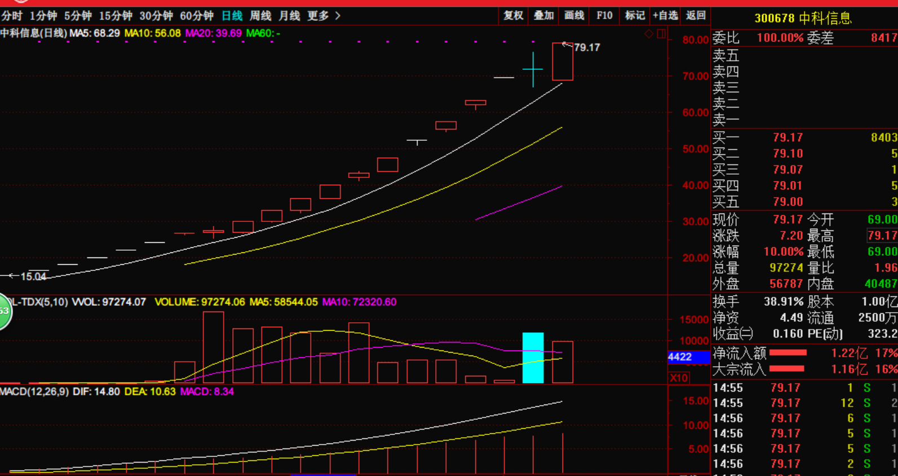Click the 14:55 trade row with volume 12
The width and height of the screenshot is (898, 476).
804,403
